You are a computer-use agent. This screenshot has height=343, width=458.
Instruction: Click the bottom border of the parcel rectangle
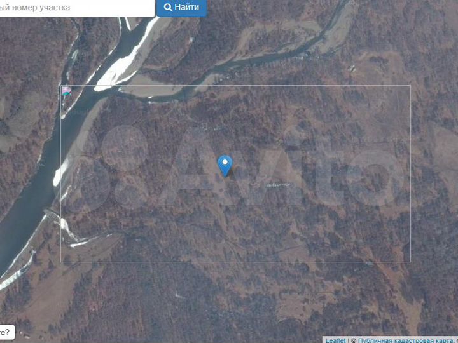pos(235,262)
